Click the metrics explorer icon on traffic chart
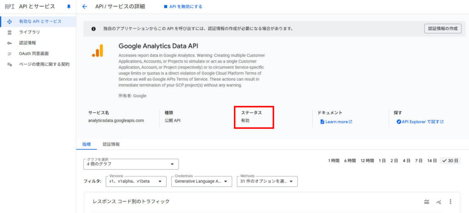 [439, 202]
